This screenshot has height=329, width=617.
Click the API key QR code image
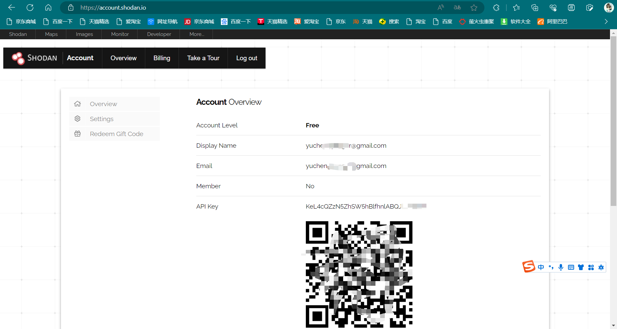[359, 274]
